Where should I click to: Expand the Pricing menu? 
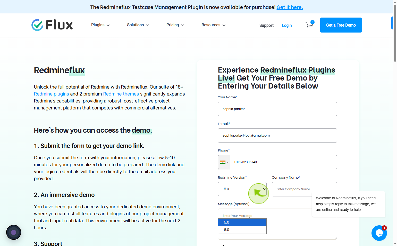175,25
